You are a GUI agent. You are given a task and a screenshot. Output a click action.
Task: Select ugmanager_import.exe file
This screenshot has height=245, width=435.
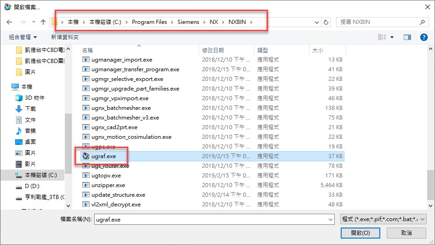(x=122, y=60)
